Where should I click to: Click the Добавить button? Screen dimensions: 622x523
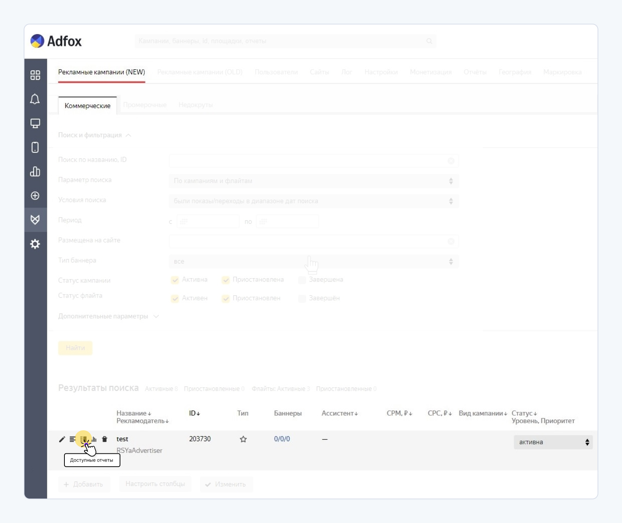84,484
